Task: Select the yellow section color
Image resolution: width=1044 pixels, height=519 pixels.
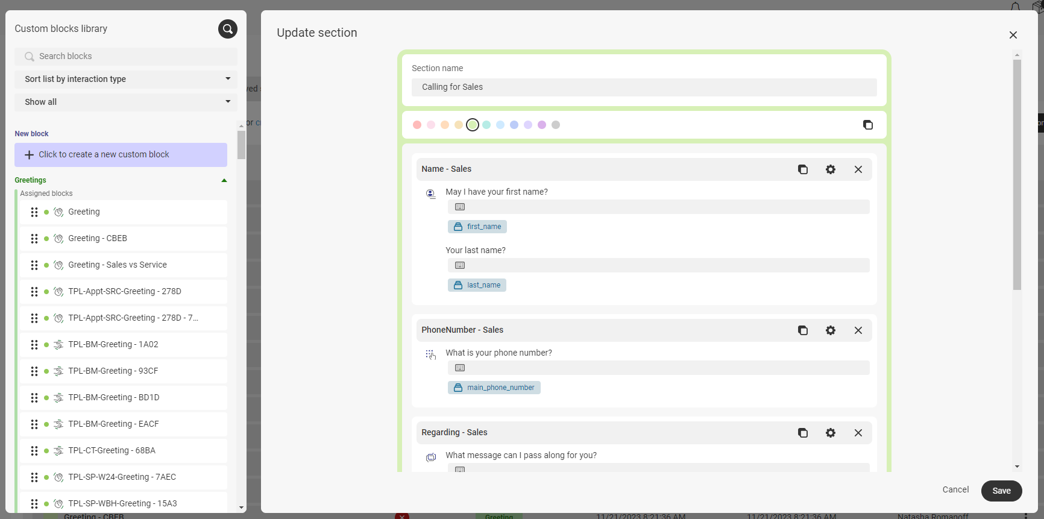Action: pyautogui.click(x=459, y=125)
